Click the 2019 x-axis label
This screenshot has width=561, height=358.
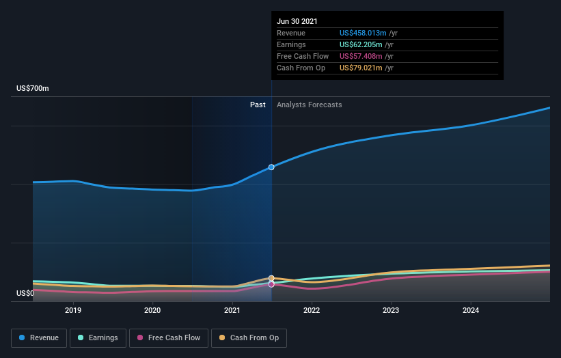pos(73,310)
